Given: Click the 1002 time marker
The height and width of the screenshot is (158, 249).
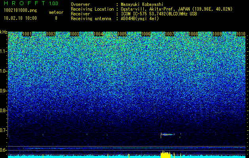Looking at the screenshot, I should (x=51, y=34).
